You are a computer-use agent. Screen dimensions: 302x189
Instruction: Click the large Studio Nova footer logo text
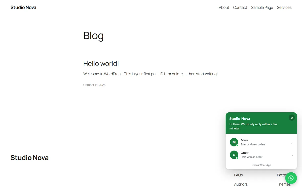click(x=29, y=158)
